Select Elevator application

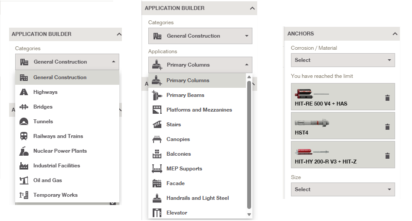point(197,213)
